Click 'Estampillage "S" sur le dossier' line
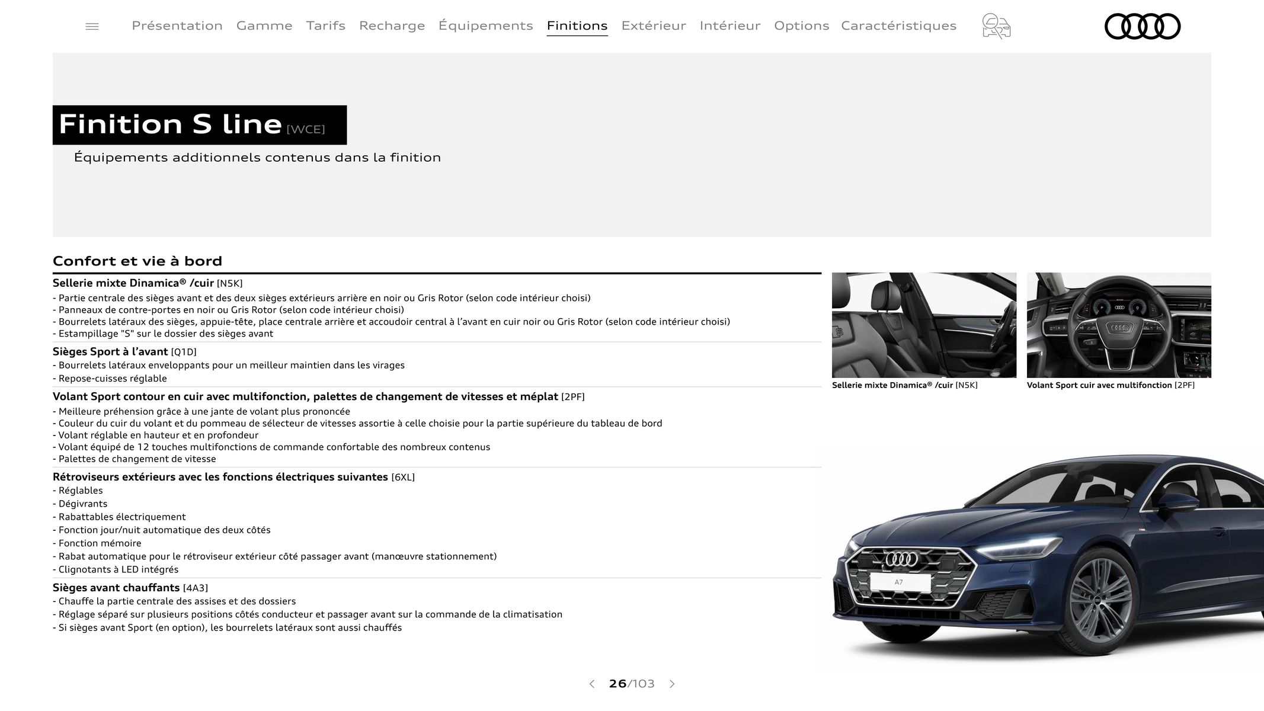This screenshot has height=711, width=1264. click(x=163, y=334)
